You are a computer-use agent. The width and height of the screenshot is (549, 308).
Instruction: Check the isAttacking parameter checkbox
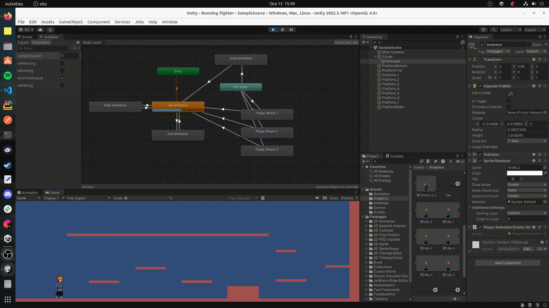tap(62, 63)
